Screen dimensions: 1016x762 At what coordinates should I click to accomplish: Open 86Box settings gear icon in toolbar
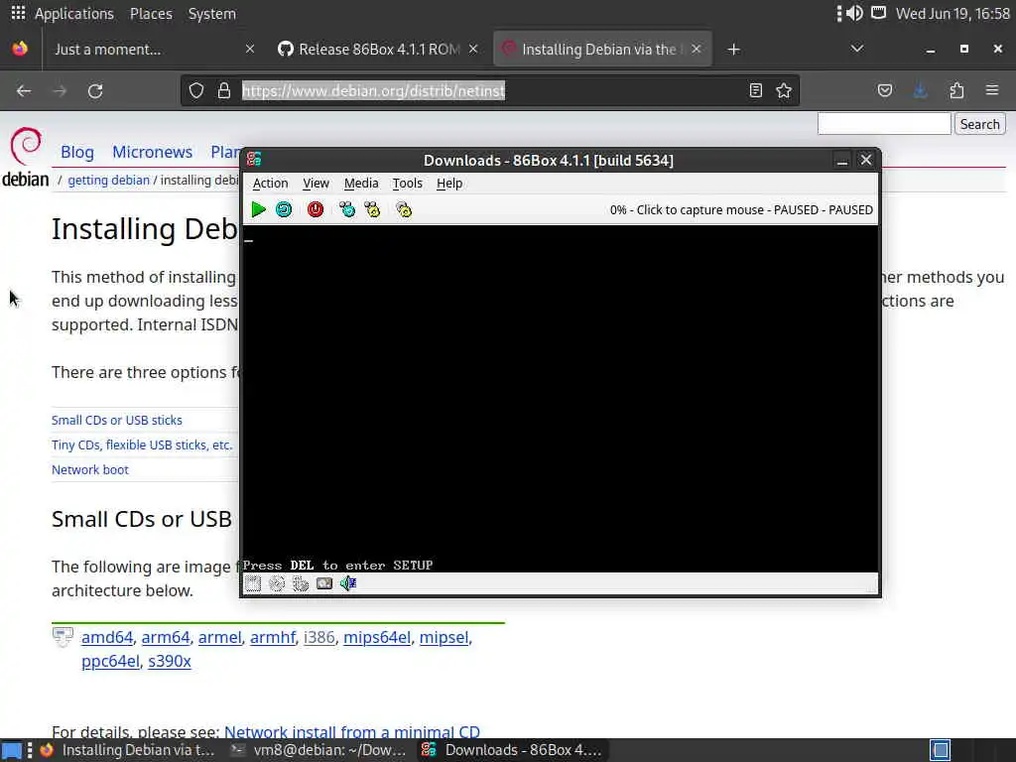point(404,209)
